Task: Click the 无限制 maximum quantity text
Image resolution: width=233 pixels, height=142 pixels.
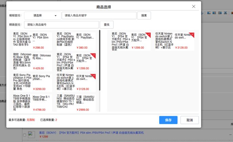Action: click(x=31, y=120)
